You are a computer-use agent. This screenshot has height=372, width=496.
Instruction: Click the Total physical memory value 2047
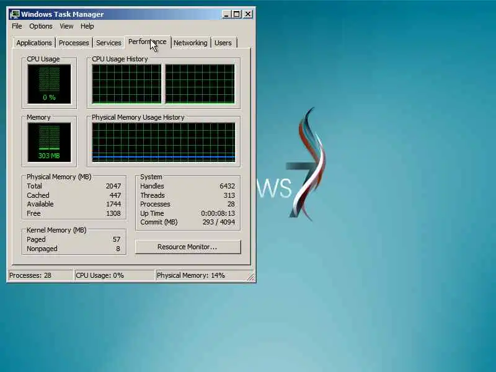coord(113,186)
